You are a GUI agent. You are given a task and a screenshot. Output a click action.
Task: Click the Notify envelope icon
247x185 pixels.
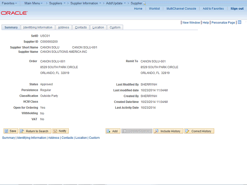[x=55, y=131]
